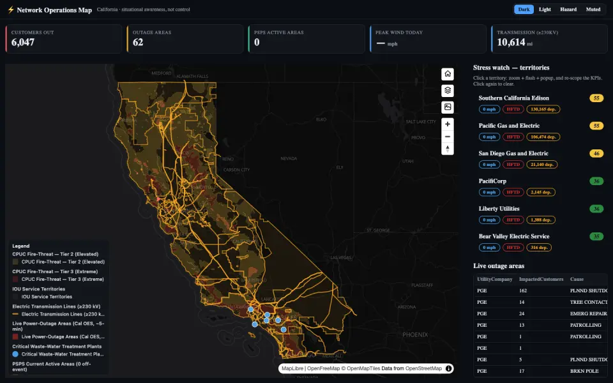Click the Transmission mileage KPI card

[549, 39]
